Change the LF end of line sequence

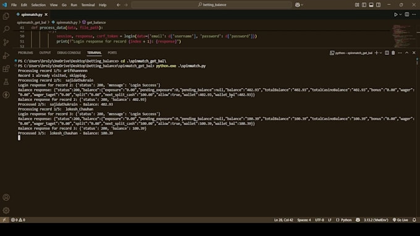[330, 220]
